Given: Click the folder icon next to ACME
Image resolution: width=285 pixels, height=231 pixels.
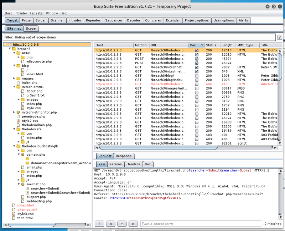Looking at the screenshot, I should click(x=19, y=53).
